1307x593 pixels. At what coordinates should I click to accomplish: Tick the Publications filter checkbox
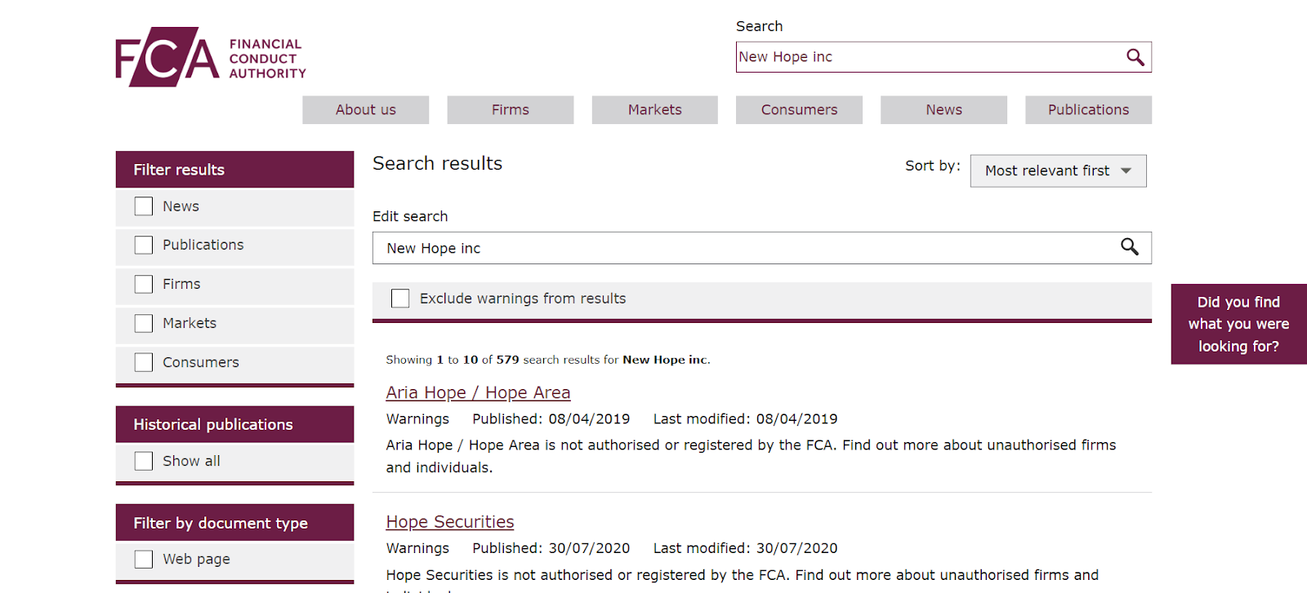(x=144, y=245)
